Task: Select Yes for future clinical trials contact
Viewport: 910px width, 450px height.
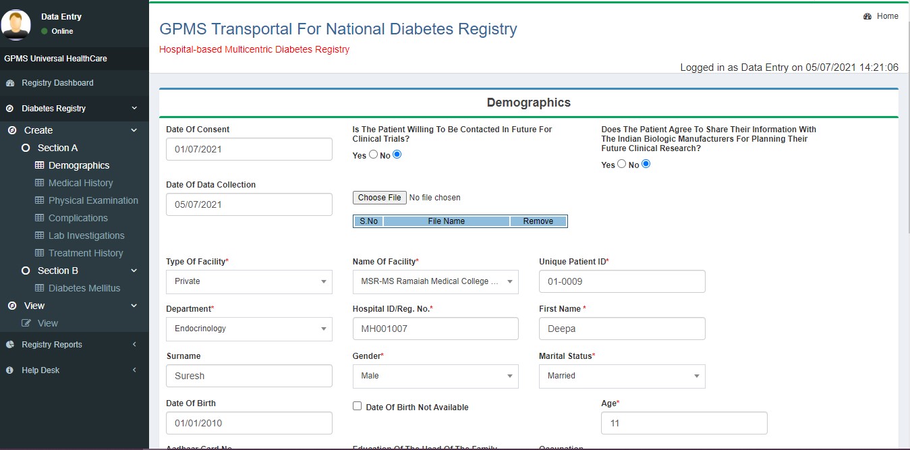Action: click(x=374, y=154)
